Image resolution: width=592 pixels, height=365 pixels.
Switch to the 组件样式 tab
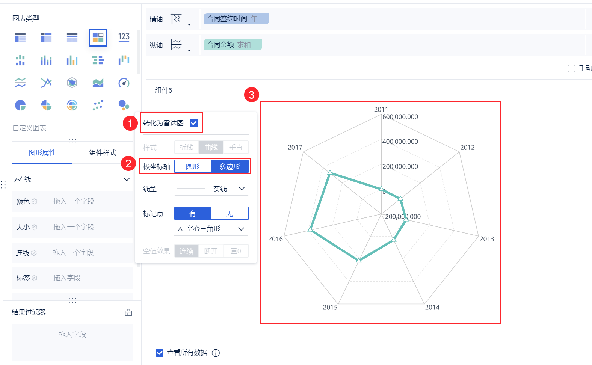(x=103, y=153)
